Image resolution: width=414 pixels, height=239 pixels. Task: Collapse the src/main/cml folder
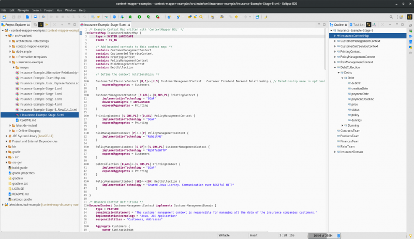tap(6, 36)
